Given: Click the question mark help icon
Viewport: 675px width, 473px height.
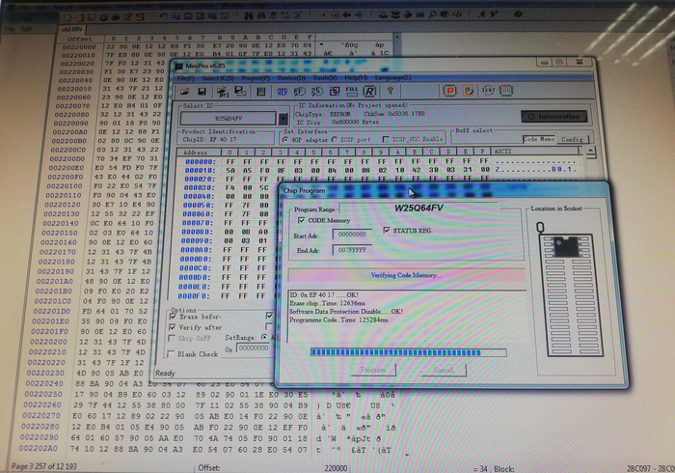Looking at the screenshot, I should (x=390, y=91).
